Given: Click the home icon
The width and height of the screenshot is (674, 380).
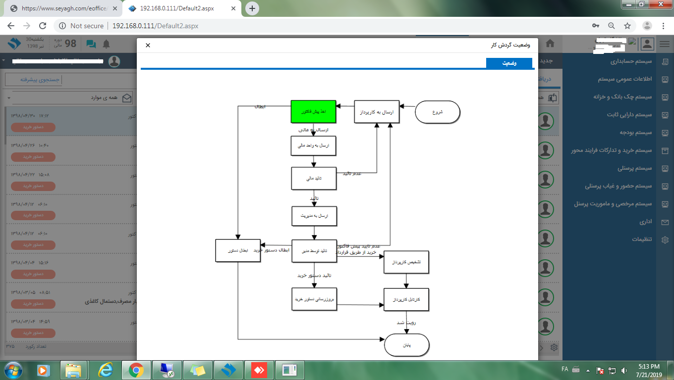Looking at the screenshot, I should click(x=550, y=44).
